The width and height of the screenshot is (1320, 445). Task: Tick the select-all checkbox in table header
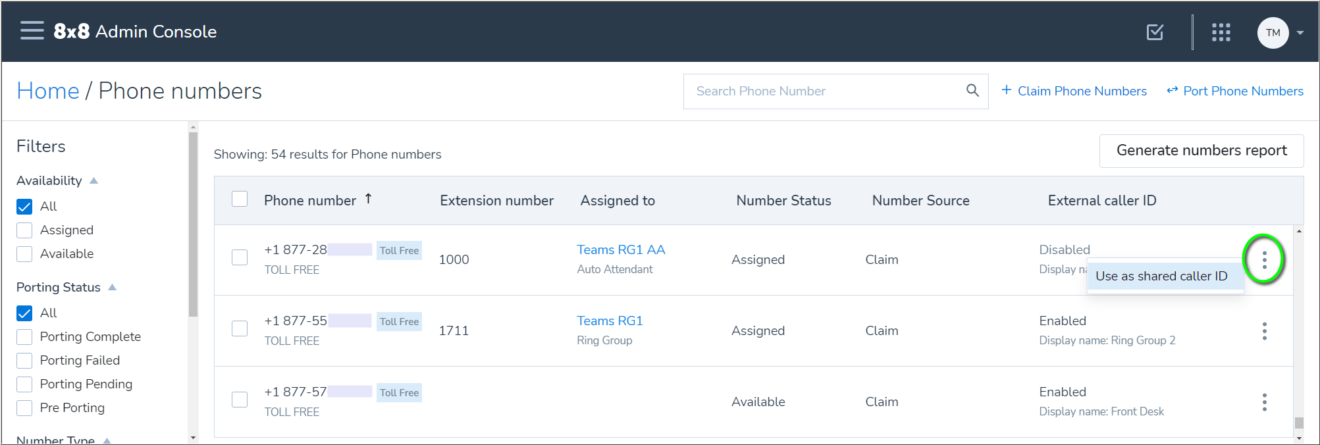pos(240,199)
